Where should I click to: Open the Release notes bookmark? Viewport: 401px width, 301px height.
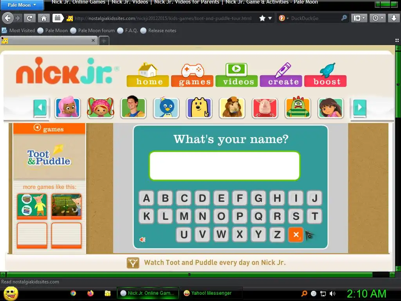[x=159, y=31]
